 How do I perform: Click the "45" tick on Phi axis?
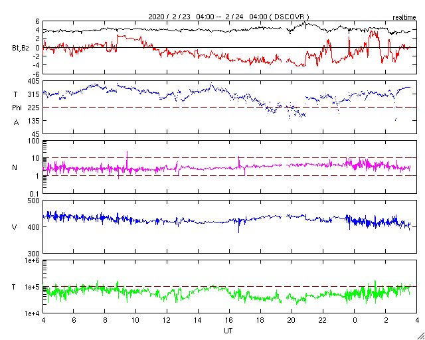click(36, 134)
